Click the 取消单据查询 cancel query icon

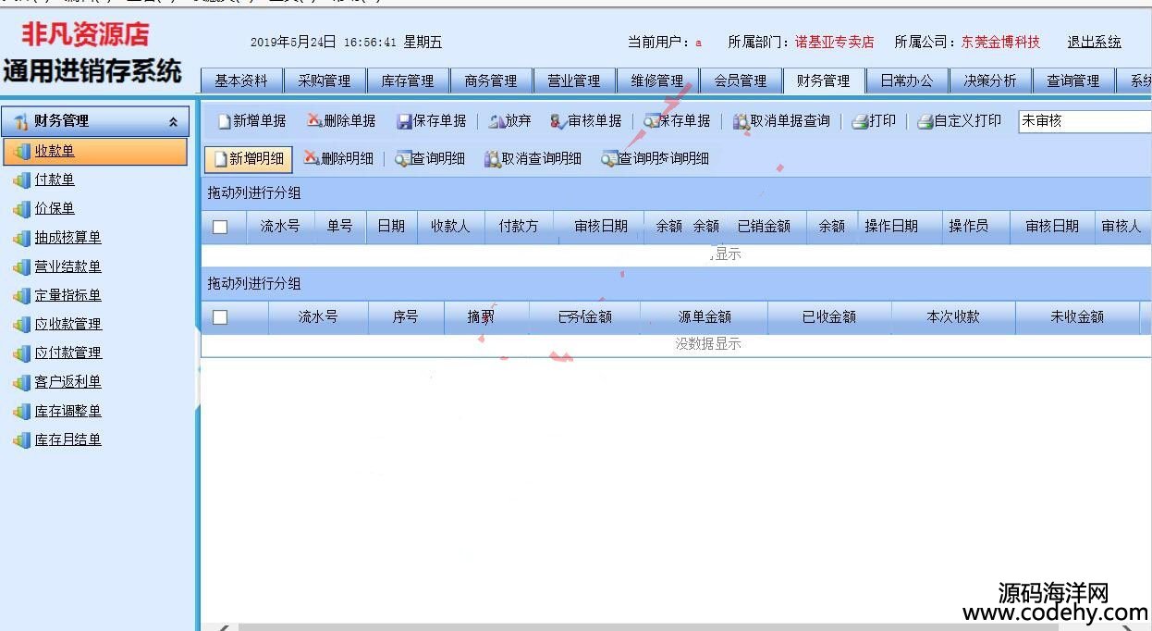click(x=741, y=120)
